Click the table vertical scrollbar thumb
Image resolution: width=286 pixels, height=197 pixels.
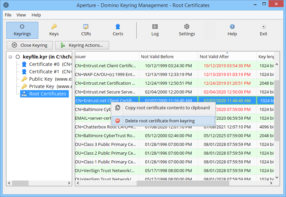click(277, 111)
